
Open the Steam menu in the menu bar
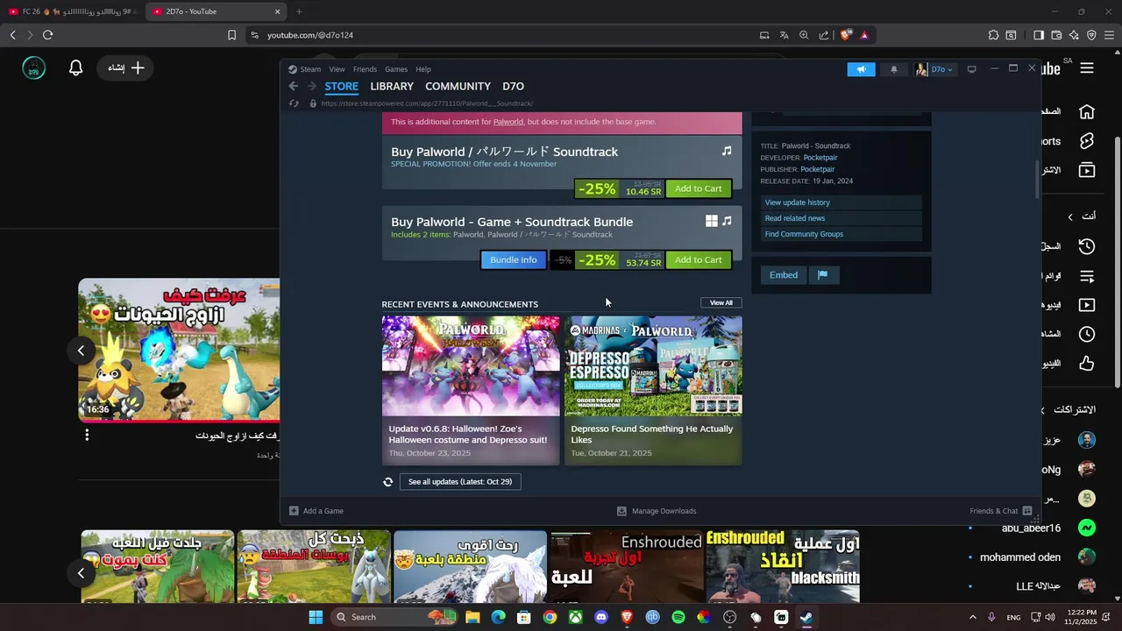coord(310,69)
